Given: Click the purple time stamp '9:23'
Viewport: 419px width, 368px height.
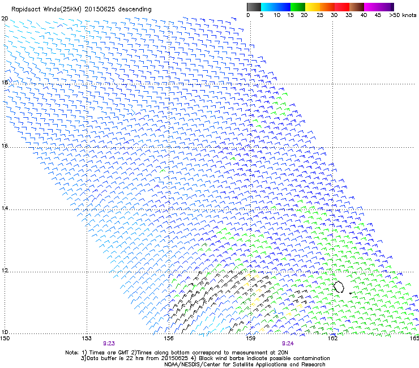Looking at the screenshot, I should tap(109, 344).
